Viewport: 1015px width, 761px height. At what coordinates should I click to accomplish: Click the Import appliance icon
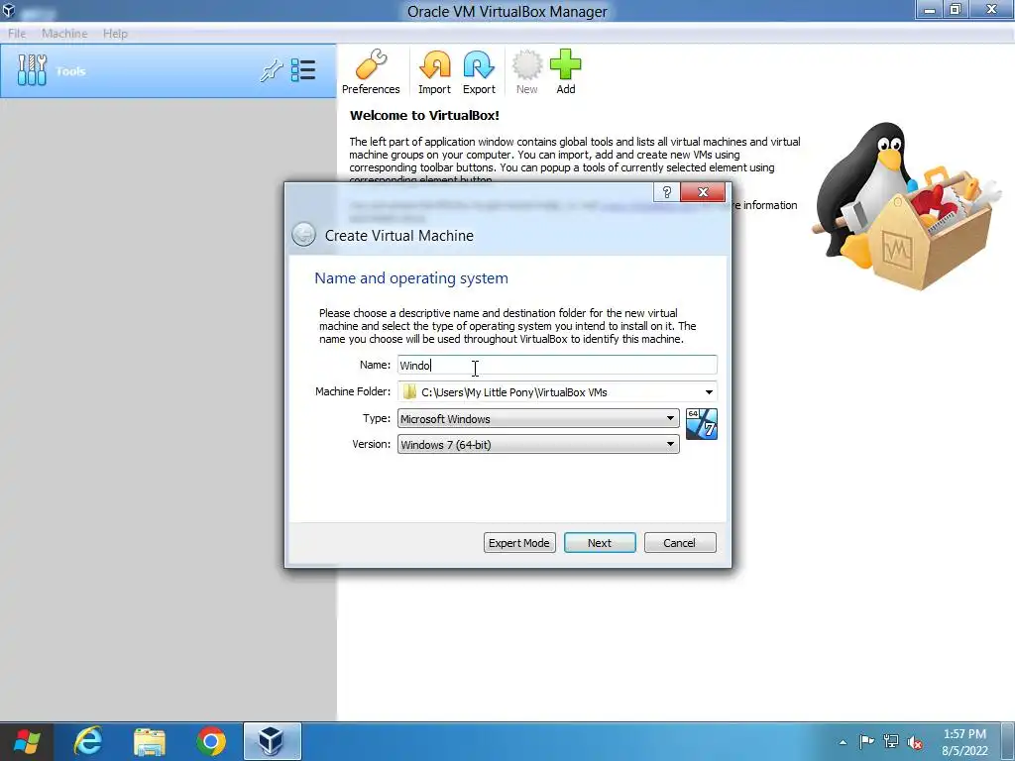pyautogui.click(x=434, y=71)
